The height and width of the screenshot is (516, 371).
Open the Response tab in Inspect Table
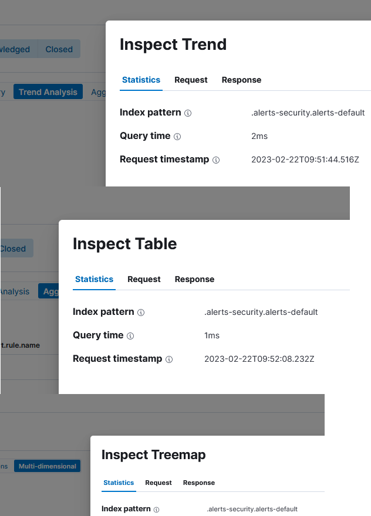tap(194, 279)
